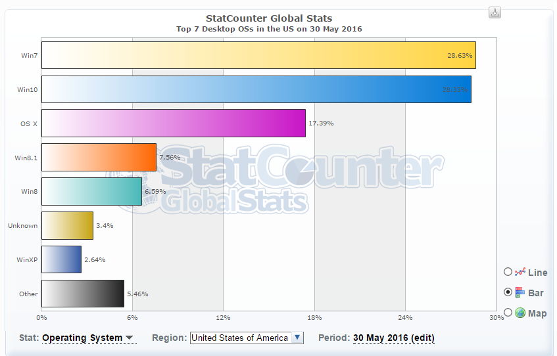Click the 'Win8' axis label
Viewport: 557px width, 356px height.
pyautogui.click(x=29, y=192)
